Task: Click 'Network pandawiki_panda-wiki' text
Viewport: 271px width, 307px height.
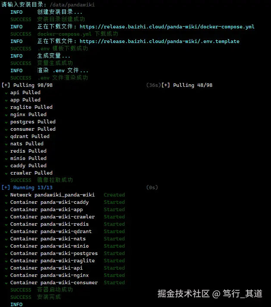Action: (53, 195)
